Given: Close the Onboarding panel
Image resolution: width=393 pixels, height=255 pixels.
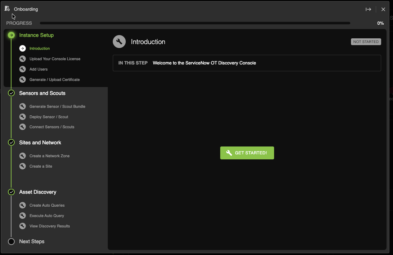Looking at the screenshot, I should (x=383, y=9).
